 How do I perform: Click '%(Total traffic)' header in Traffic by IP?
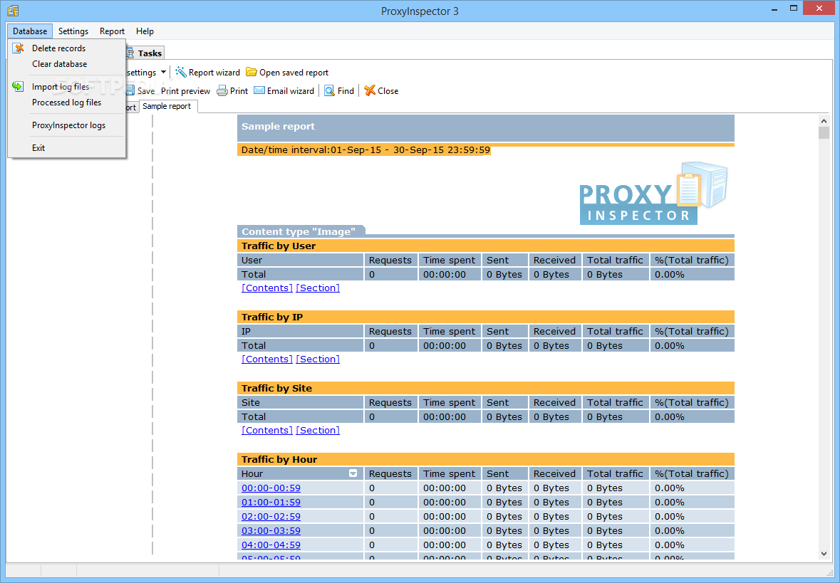692,332
